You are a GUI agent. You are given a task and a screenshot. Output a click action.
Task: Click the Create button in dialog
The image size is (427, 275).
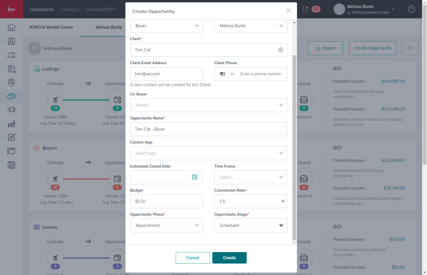point(230,258)
